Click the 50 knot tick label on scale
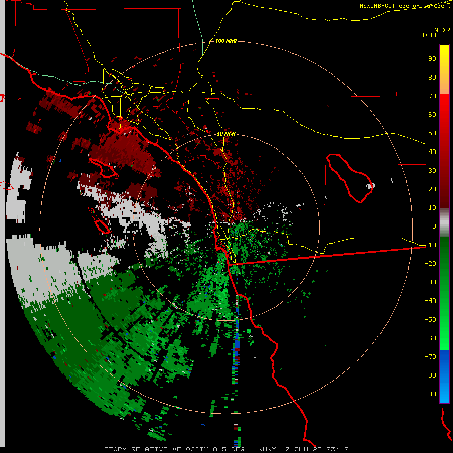This screenshot has width=453, height=453. [432, 133]
